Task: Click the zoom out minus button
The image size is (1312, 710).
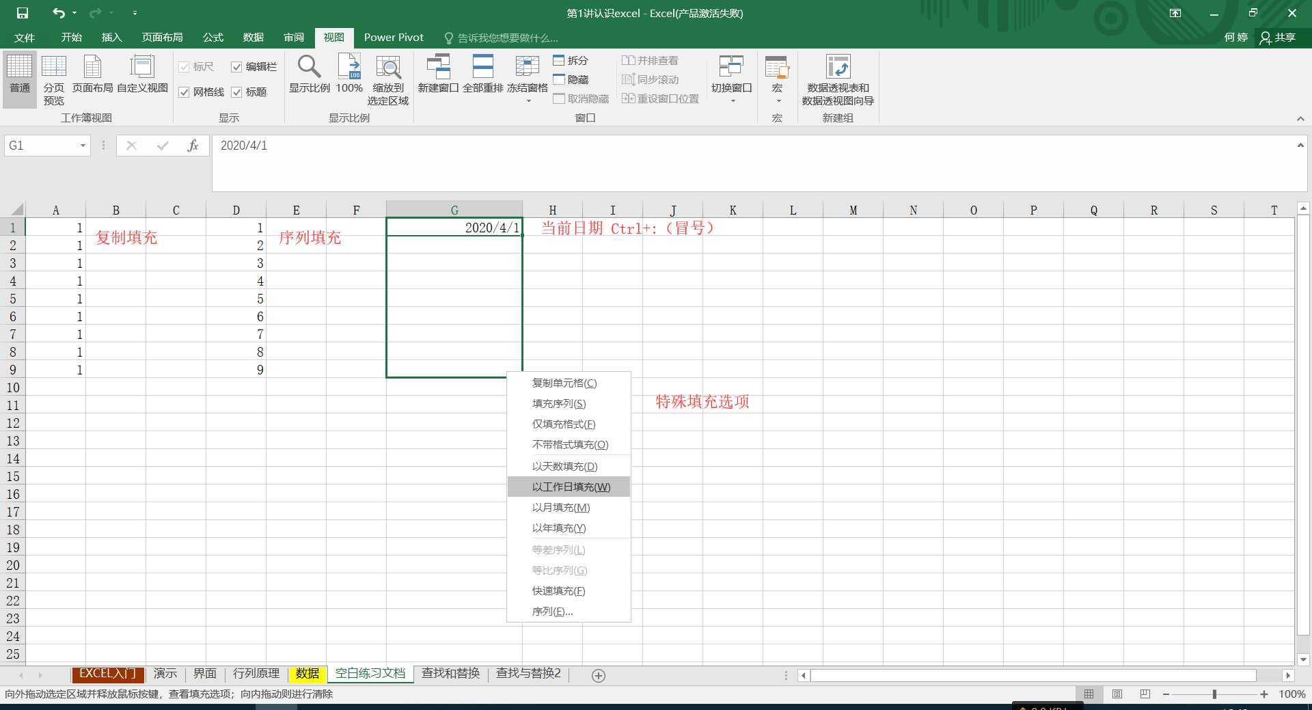Action: click(x=1166, y=694)
